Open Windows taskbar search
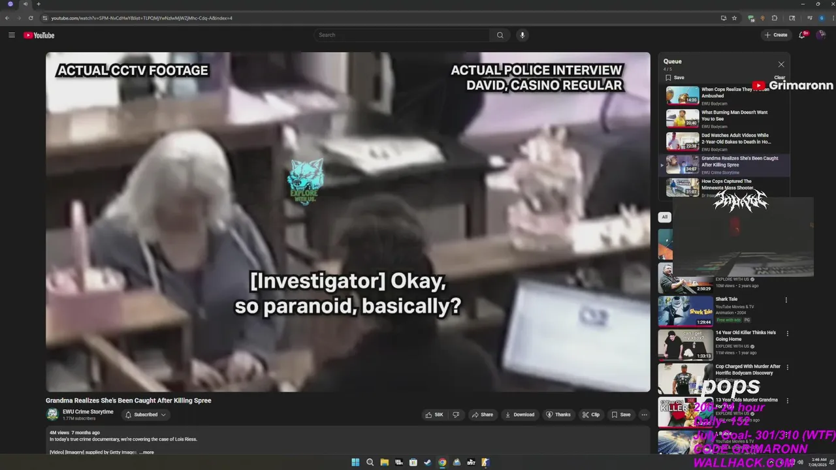Viewport: 836px width, 470px height. 370,462
